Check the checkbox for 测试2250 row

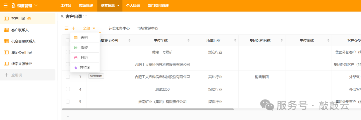coord(68,89)
